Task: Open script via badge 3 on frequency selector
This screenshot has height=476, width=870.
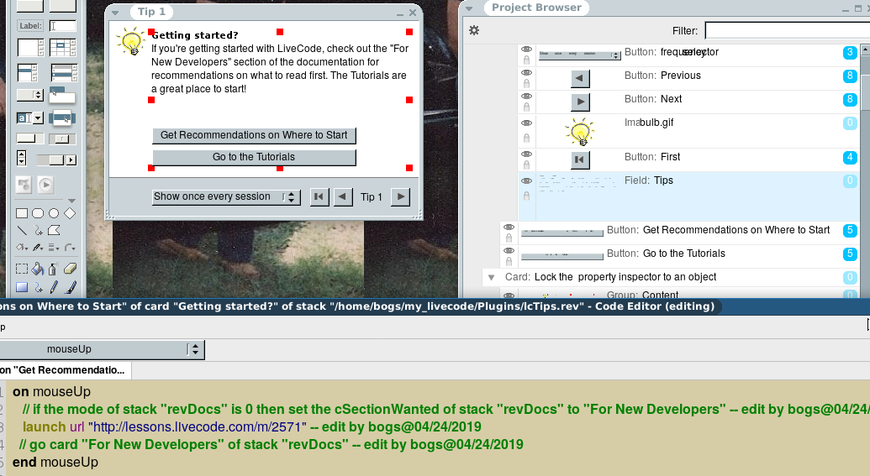Action: (850, 53)
